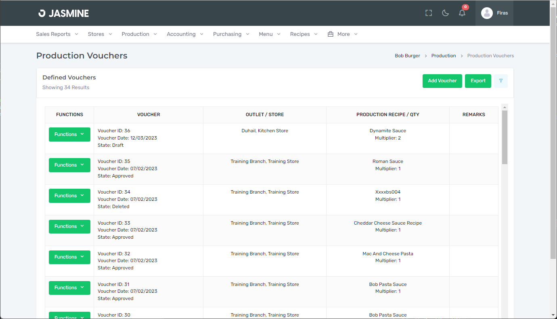Open Functions dropdown for Voucher ID 32
The width and height of the screenshot is (557, 319).
click(x=69, y=257)
